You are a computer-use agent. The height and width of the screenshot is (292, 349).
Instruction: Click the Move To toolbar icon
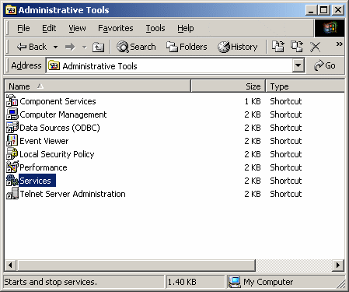[278, 47]
